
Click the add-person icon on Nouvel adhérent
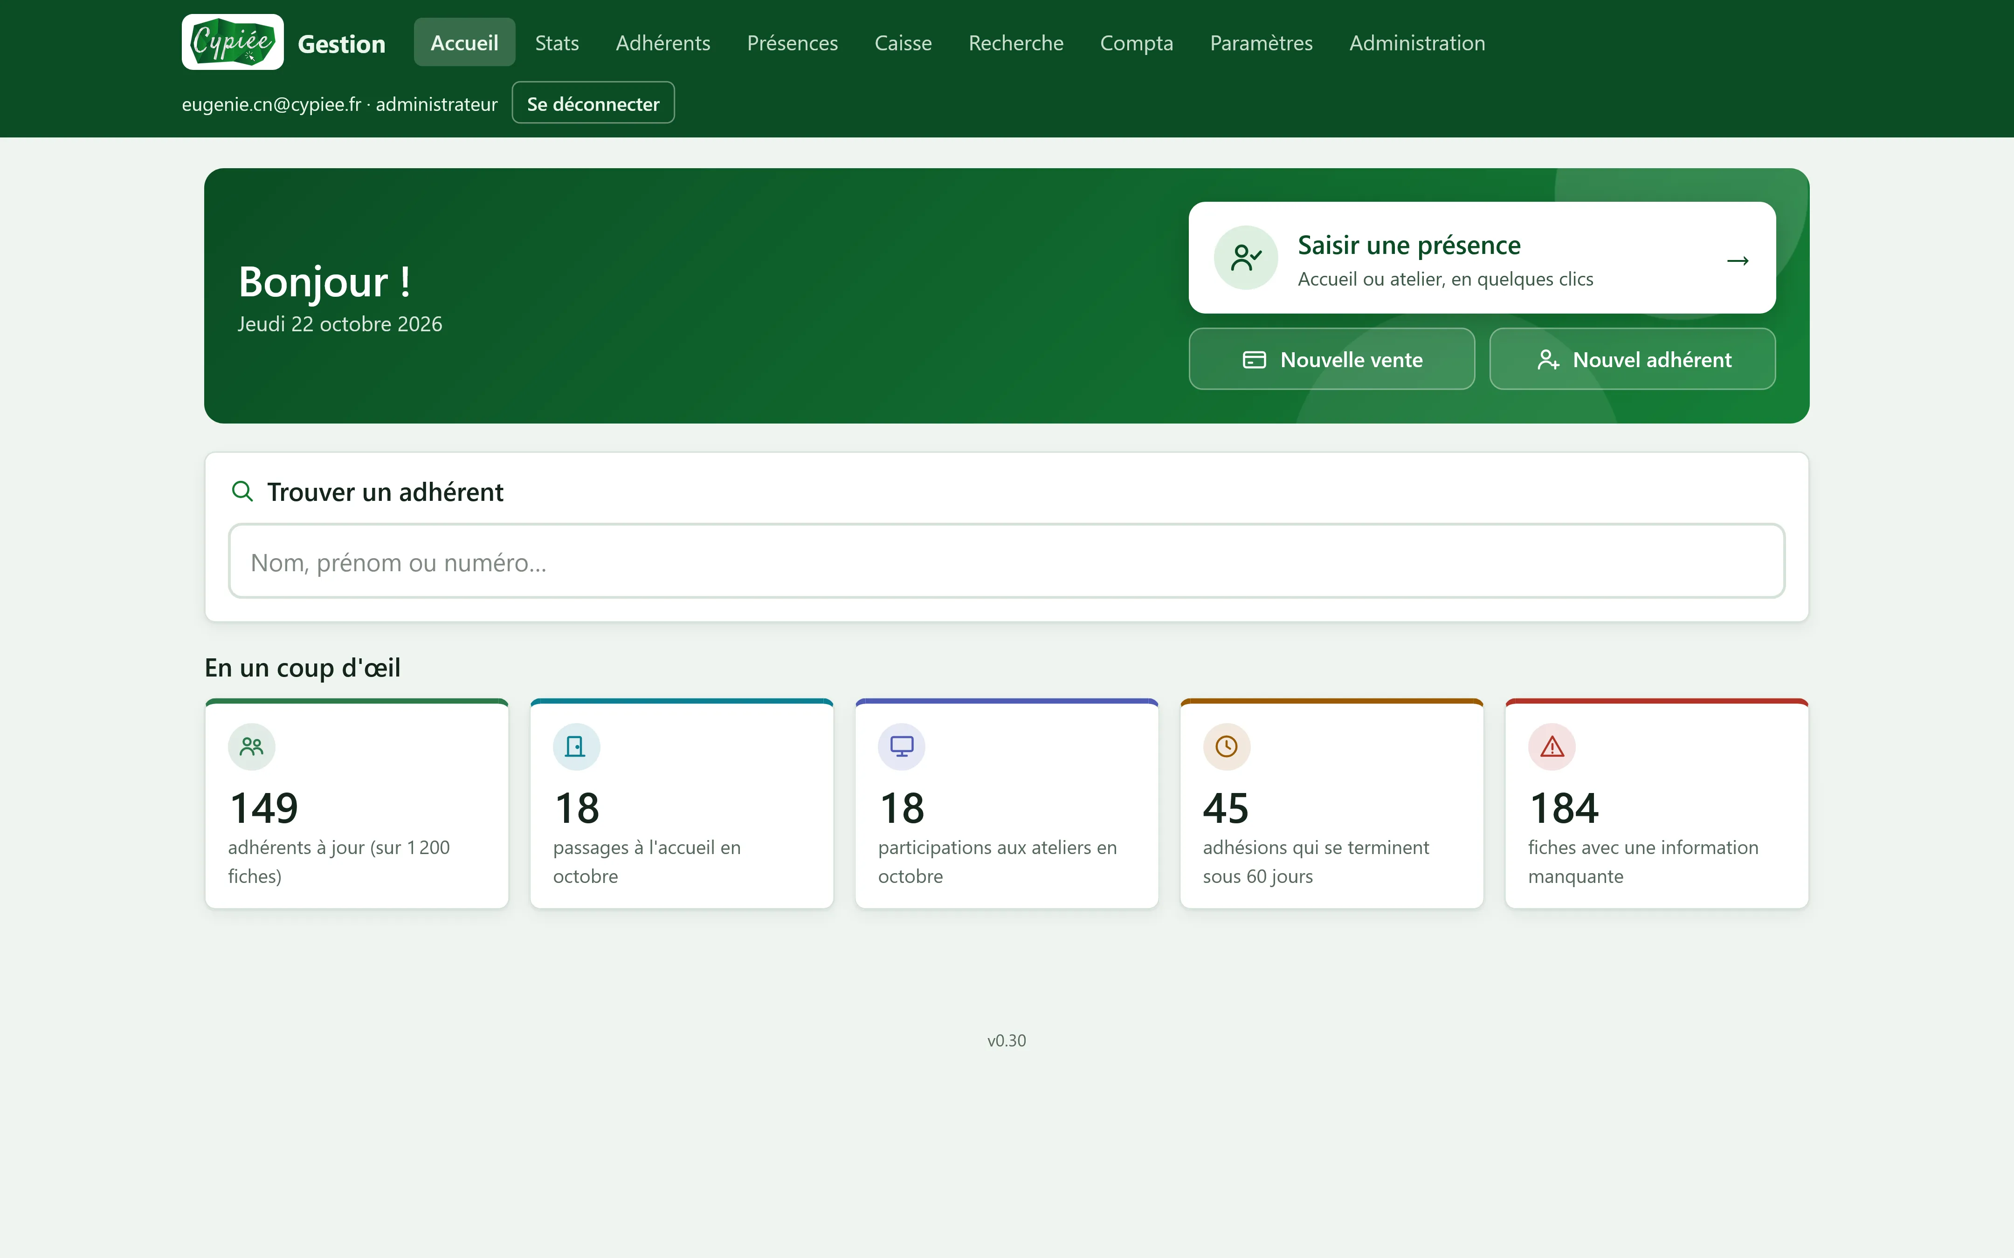pyautogui.click(x=1548, y=359)
